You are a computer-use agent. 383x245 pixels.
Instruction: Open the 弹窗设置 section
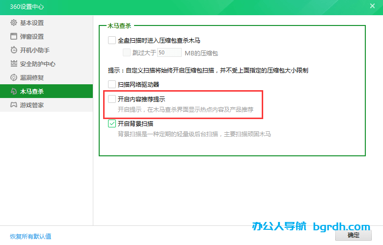pos(47,36)
